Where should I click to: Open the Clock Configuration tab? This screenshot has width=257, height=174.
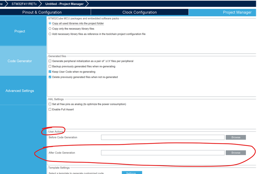pos(140,12)
